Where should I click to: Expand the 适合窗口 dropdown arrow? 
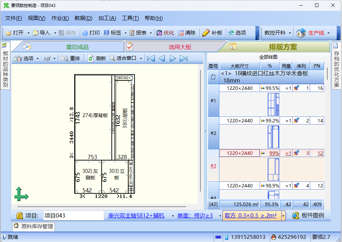coord(141,58)
